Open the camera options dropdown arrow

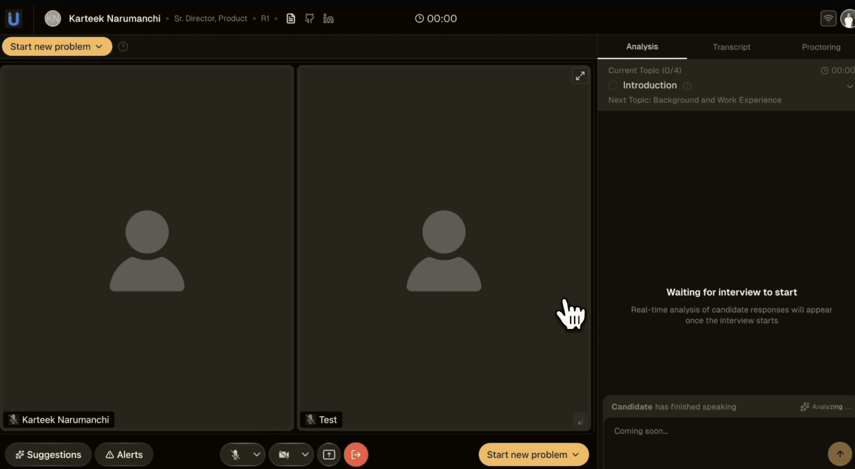(x=305, y=454)
